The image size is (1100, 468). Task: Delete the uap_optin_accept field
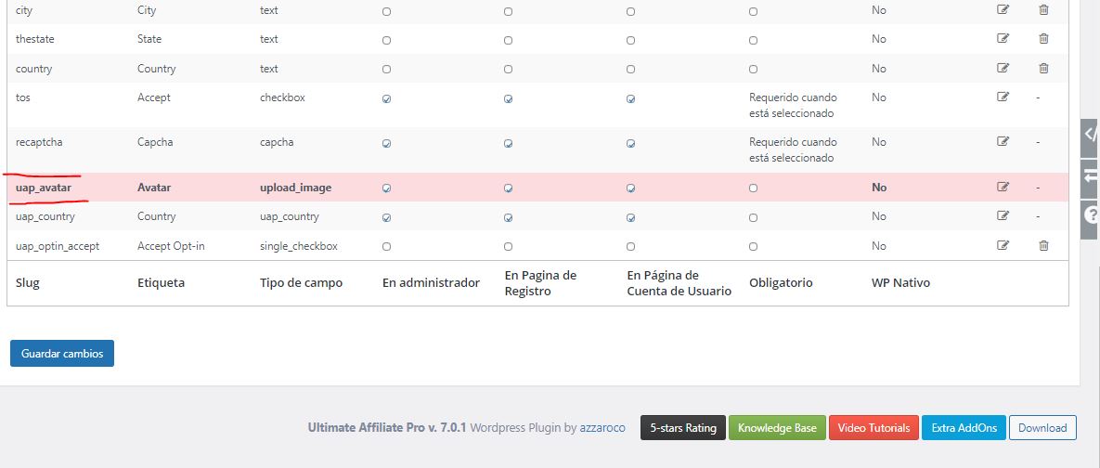pos(1043,246)
